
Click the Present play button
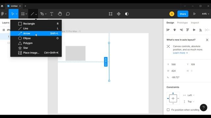(194, 14)
